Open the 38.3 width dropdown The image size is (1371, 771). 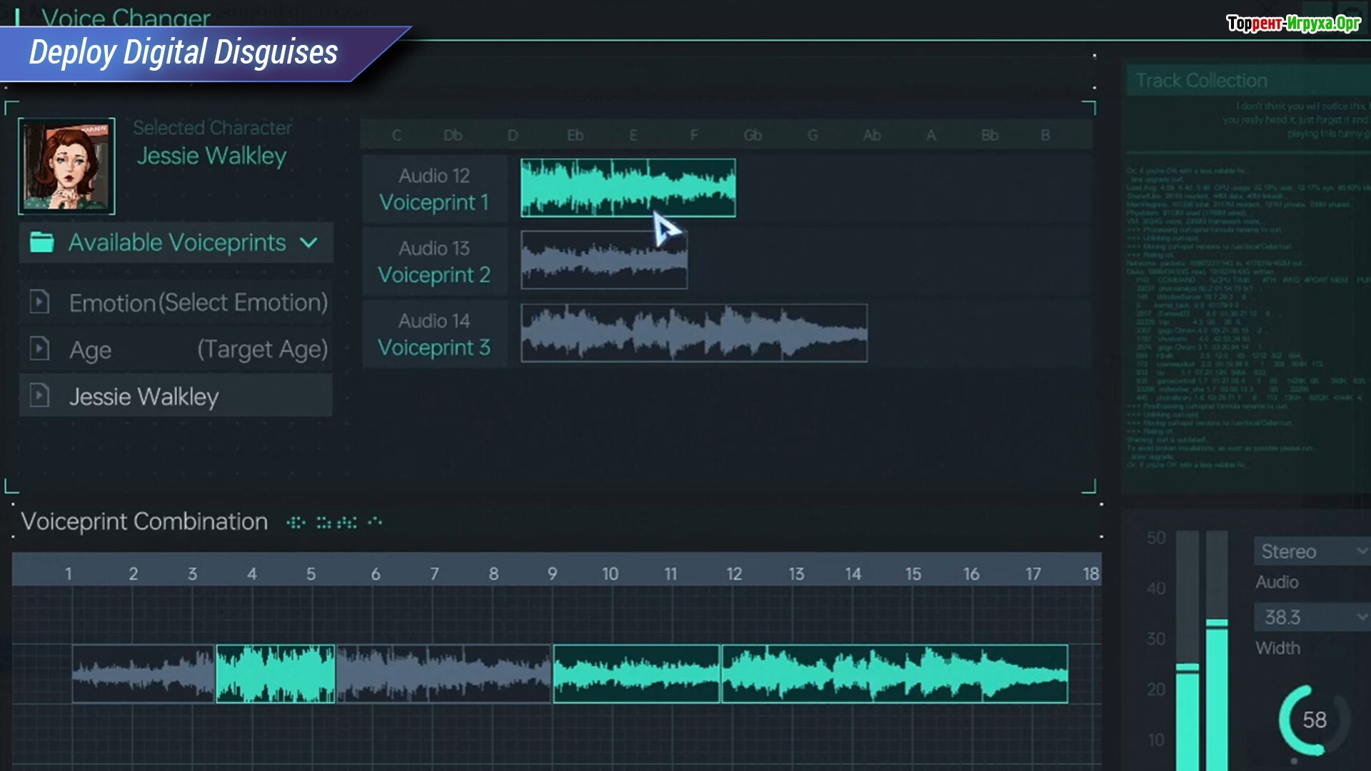tap(1311, 617)
